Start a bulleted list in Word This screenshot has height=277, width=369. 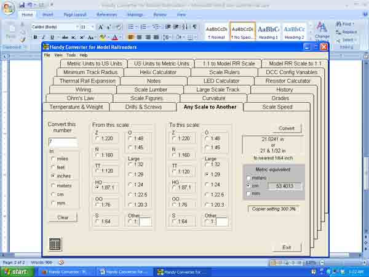tap(130, 27)
